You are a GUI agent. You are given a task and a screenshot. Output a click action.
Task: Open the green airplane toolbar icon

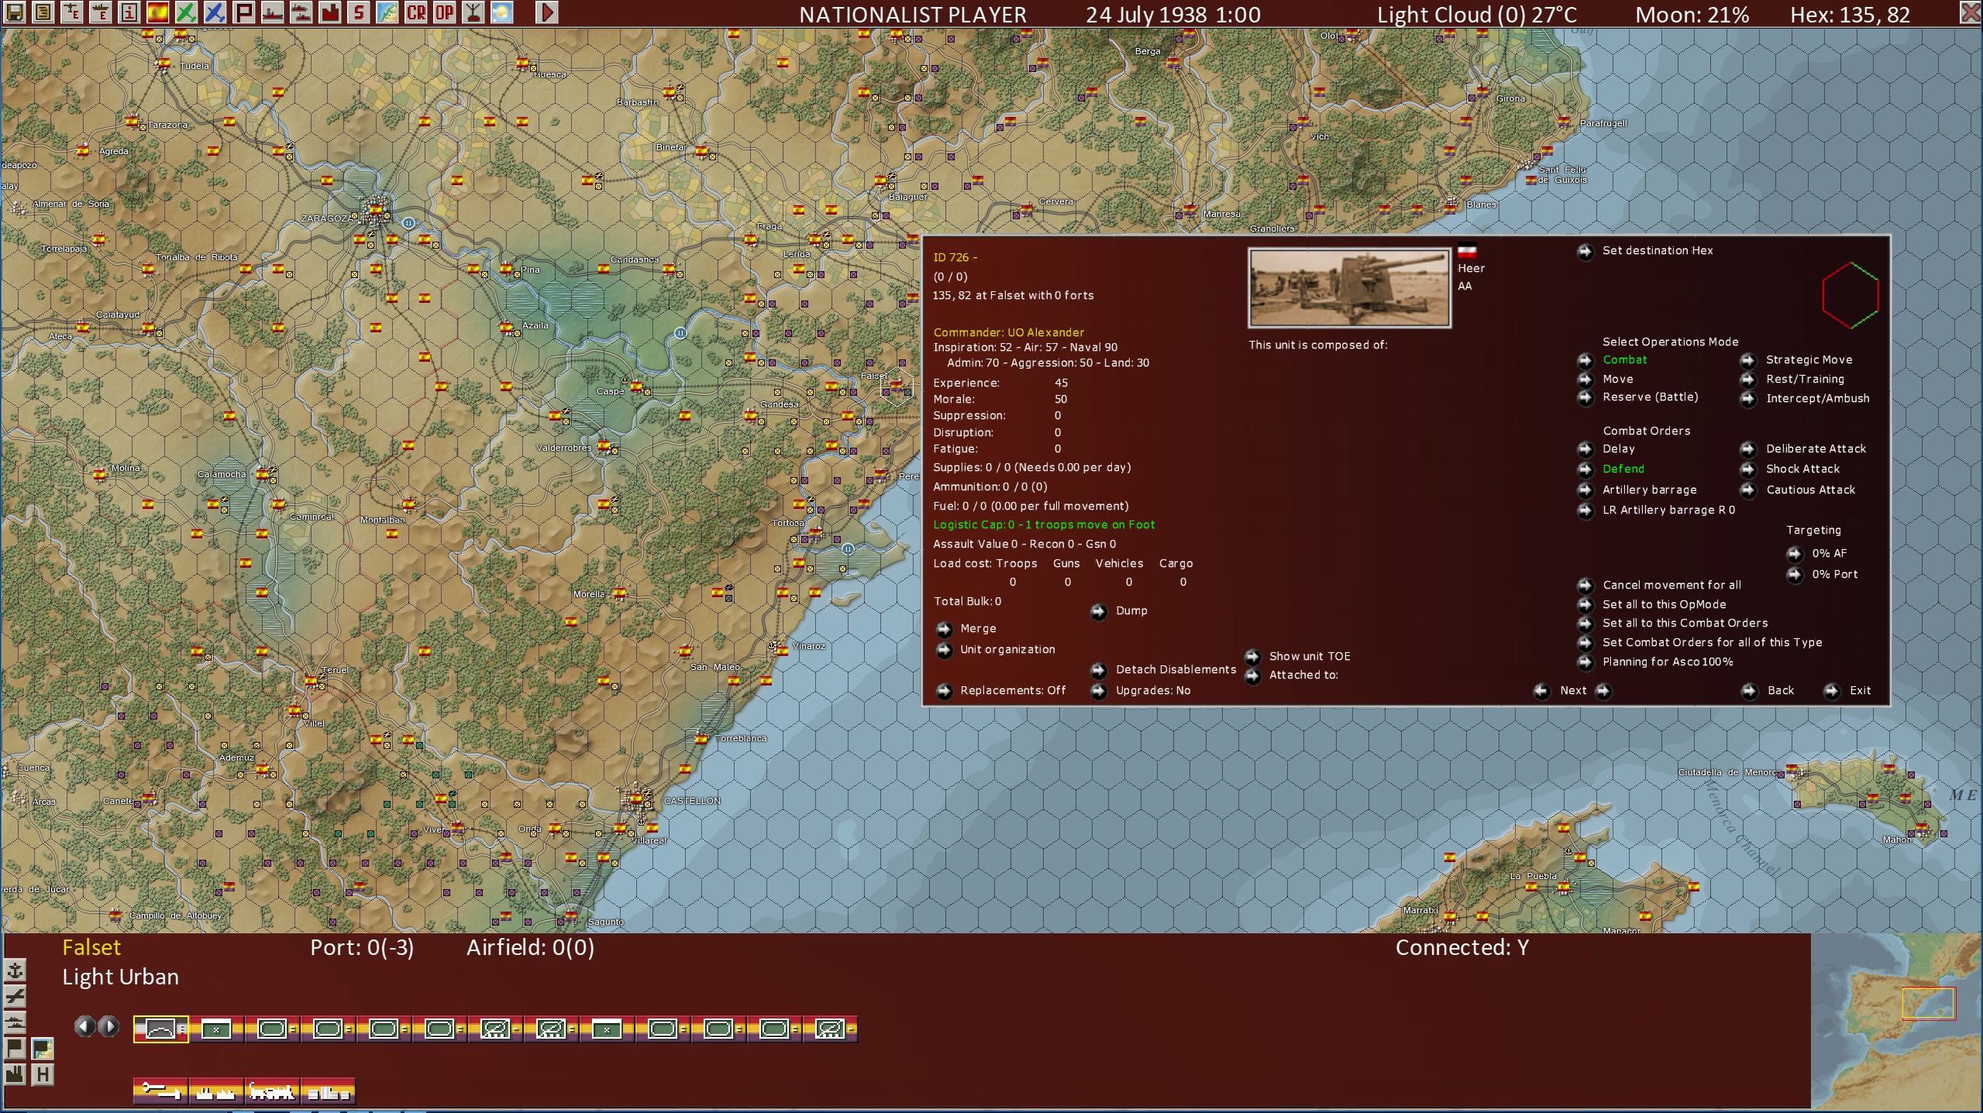click(186, 12)
